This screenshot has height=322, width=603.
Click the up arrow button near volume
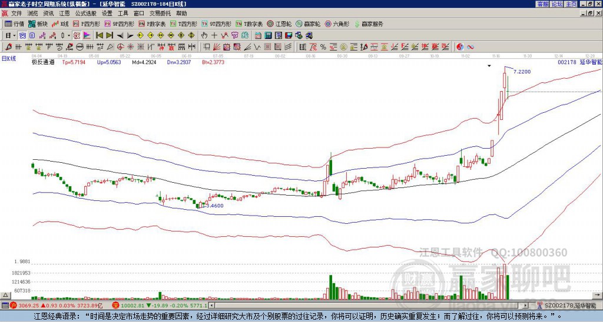tap(5, 295)
